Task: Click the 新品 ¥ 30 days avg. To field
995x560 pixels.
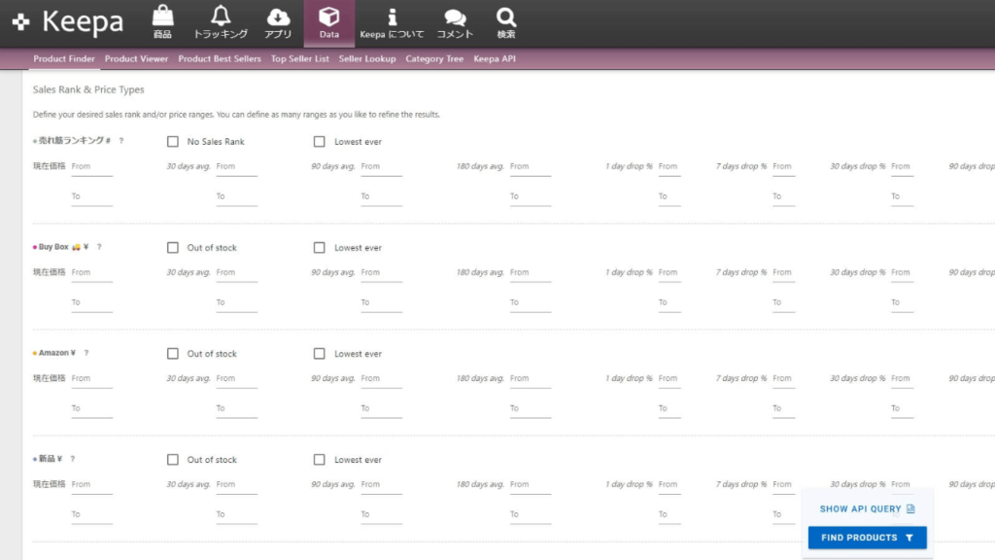Action: coord(237,515)
